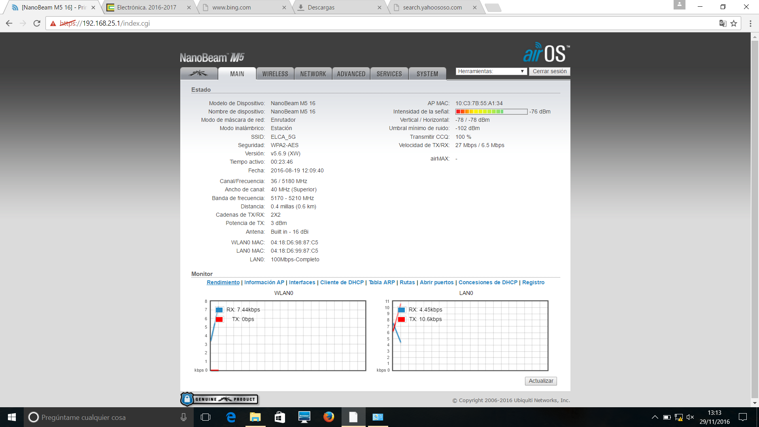The height and width of the screenshot is (427, 759).
Task: Click the blue RX legend swatch in WLAN0
Action: tap(219, 310)
